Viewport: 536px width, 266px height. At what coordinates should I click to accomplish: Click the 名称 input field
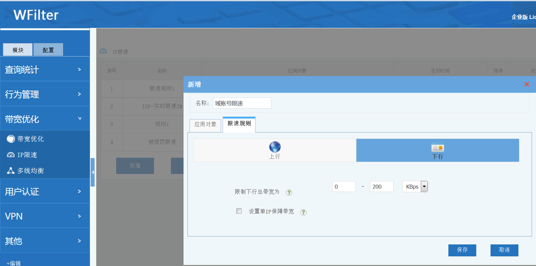(x=242, y=103)
